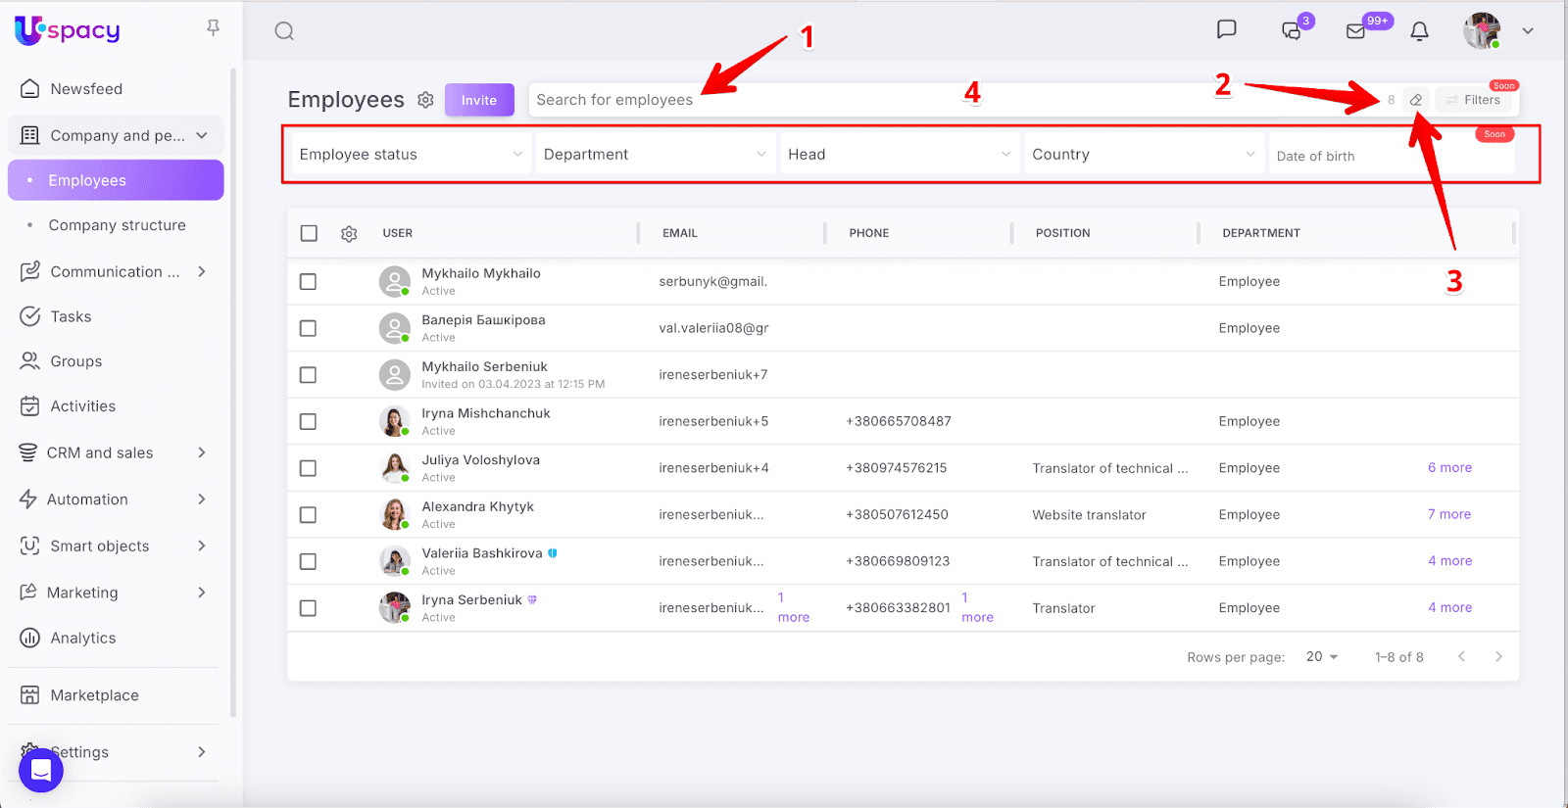1568x808 pixels.
Task: Click the eraser clear-filters icon
Action: coord(1416,100)
